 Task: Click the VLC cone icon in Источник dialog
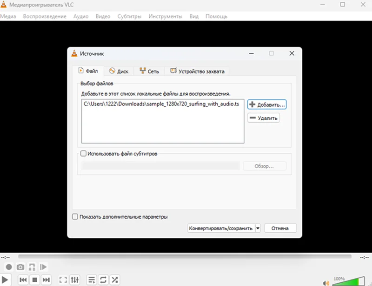(x=74, y=53)
